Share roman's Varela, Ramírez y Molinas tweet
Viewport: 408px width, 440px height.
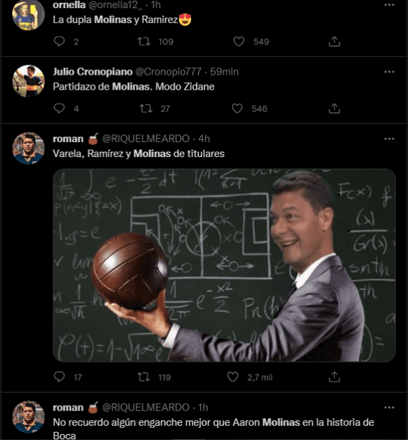(x=334, y=376)
